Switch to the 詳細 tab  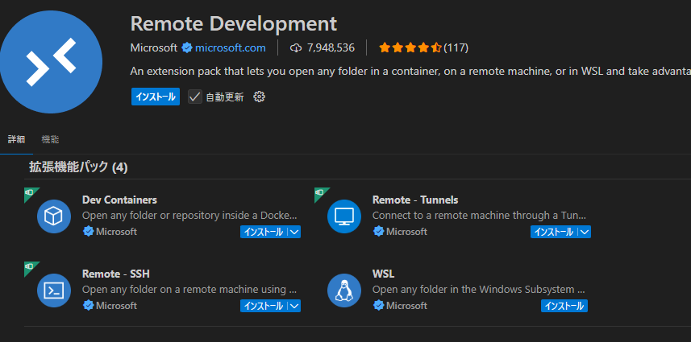pos(16,140)
